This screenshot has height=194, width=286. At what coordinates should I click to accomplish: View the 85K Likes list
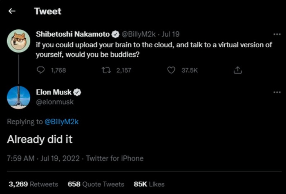(149, 184)
